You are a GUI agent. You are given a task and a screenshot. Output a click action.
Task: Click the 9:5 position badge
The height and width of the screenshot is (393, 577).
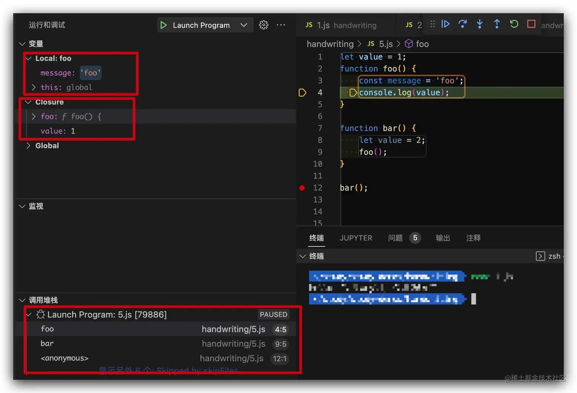pos(280,344)
